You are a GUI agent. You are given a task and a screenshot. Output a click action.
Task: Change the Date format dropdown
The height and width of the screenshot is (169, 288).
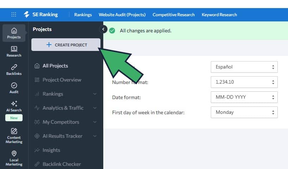coord(244,97)
